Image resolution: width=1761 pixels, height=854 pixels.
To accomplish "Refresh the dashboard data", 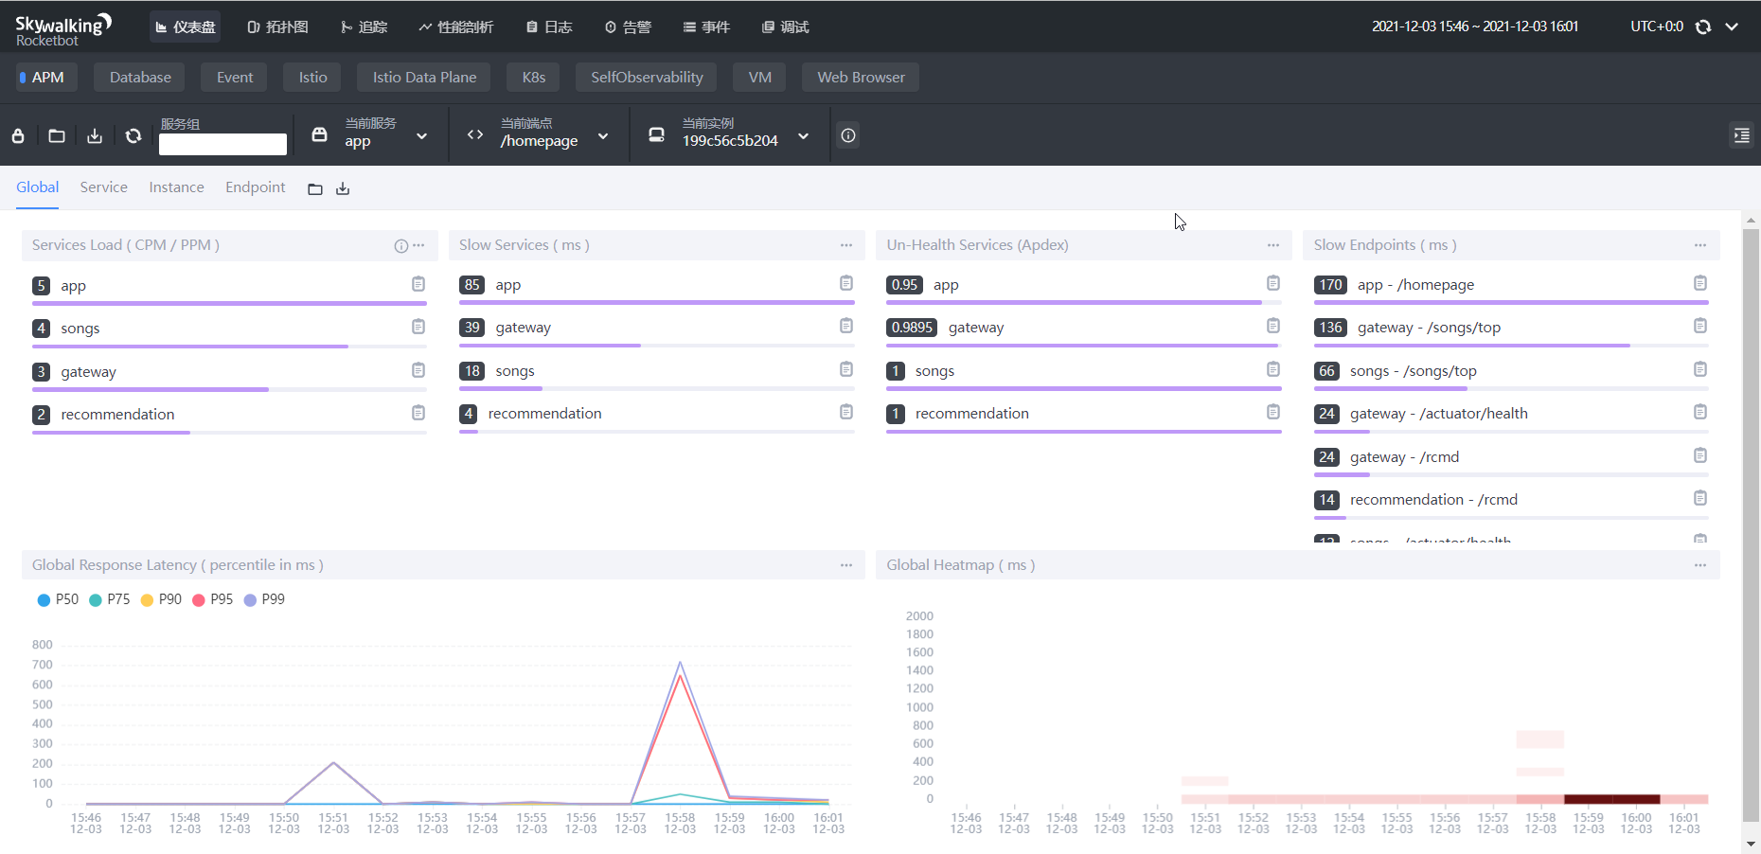I will (133, 135).
